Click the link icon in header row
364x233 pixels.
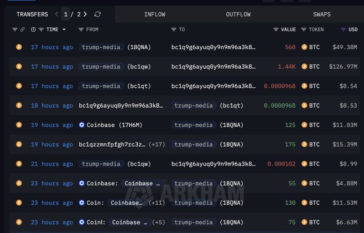tap(22, 29)
